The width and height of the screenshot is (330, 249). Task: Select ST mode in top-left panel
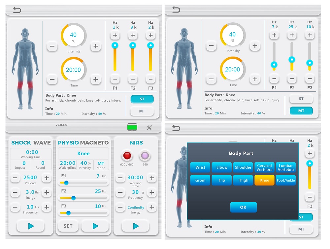[x=142, y=99]
